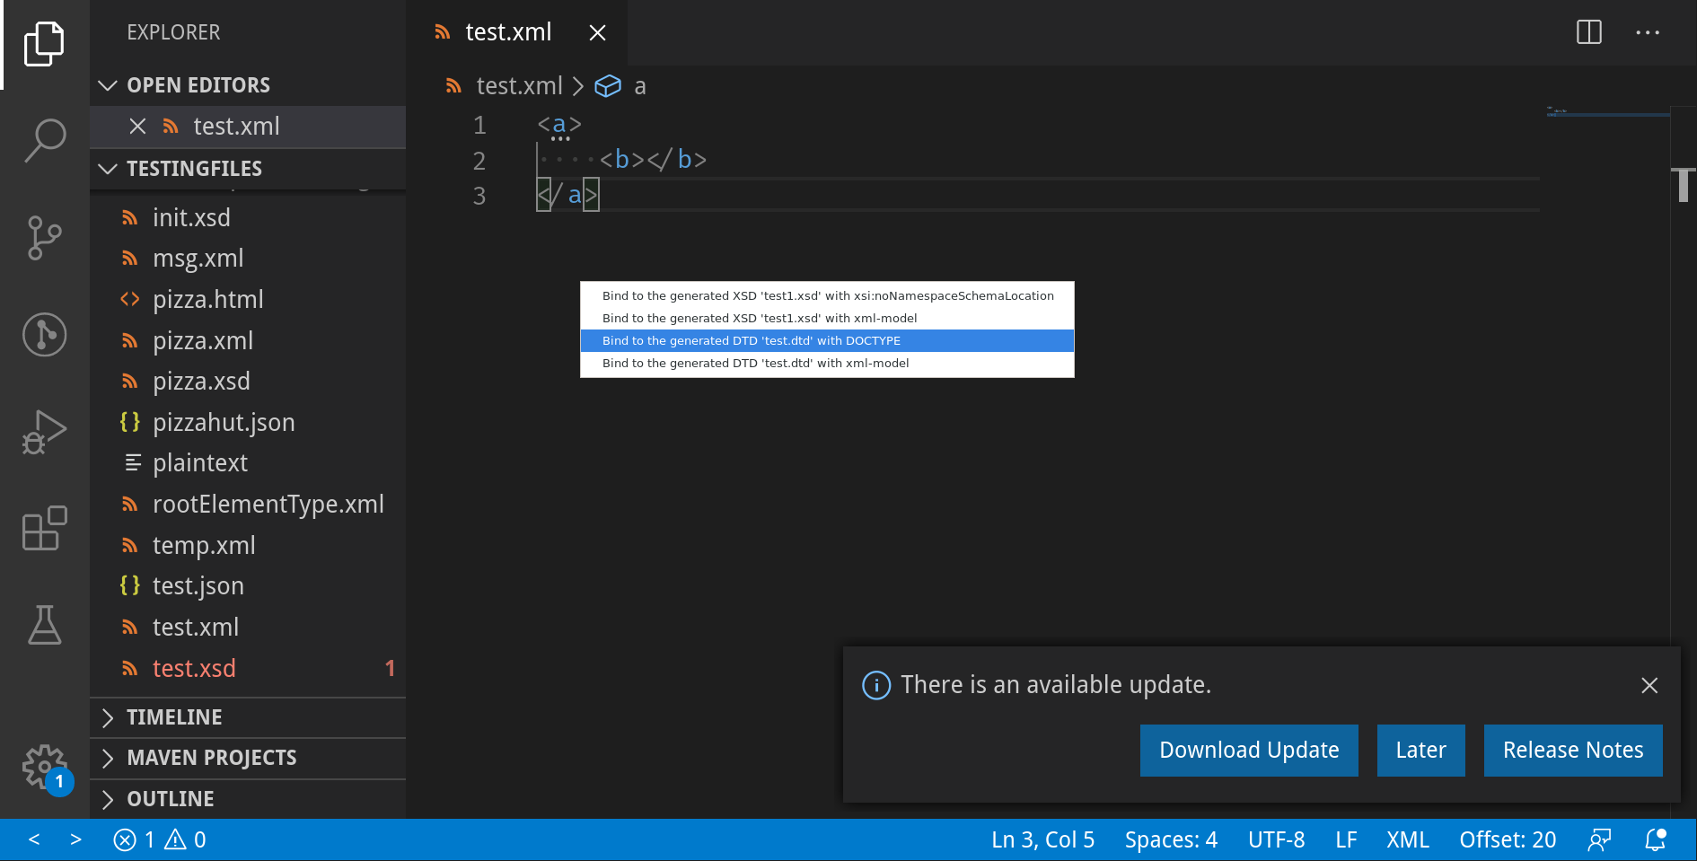Show errors and warnings problems panel
The image size is (1697, 861).
tap(160, 839)
